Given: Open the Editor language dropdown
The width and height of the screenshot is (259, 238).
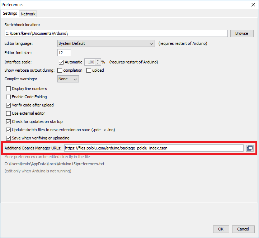Looking at the screenshot, I should (106, 43).
